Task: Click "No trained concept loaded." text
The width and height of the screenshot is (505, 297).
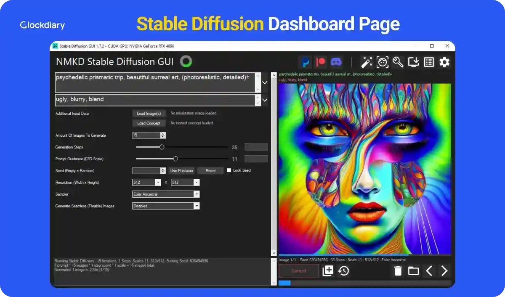Action: pos(192,123)
